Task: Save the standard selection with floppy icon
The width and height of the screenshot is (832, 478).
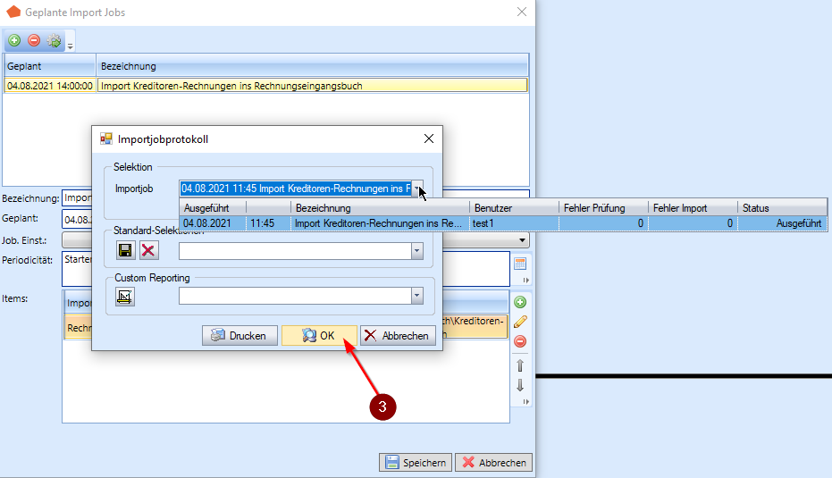Action: click(125, 250)
